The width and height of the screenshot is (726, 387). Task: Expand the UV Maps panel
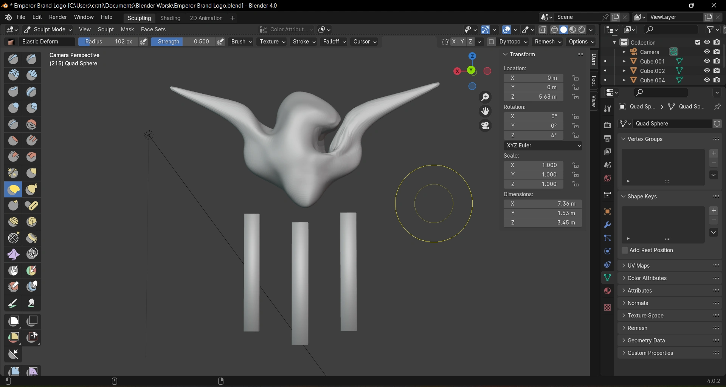pyautogui.click(x=638, y=266)
